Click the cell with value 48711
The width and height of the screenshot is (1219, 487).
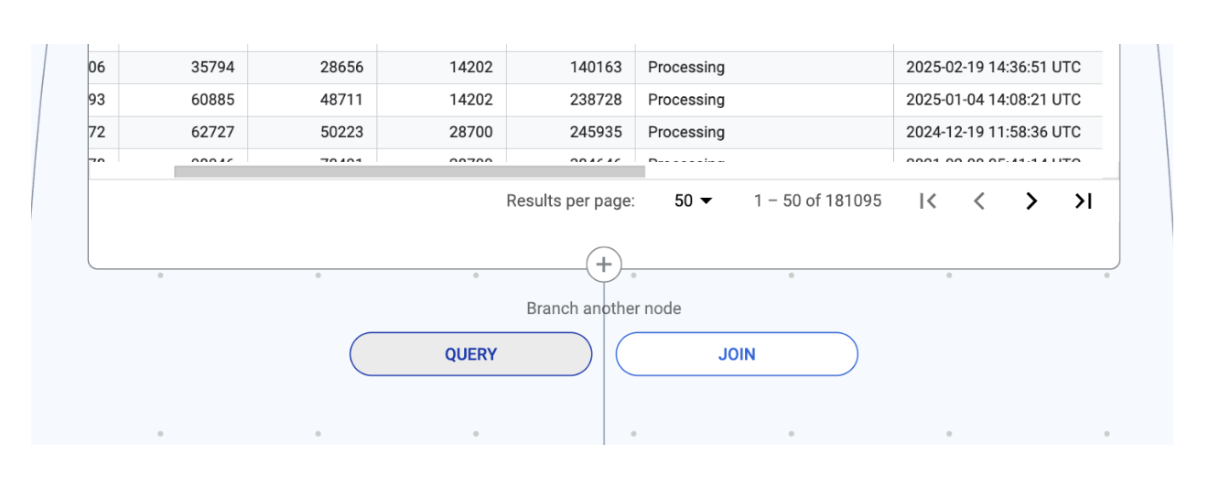tap(341, 100)
